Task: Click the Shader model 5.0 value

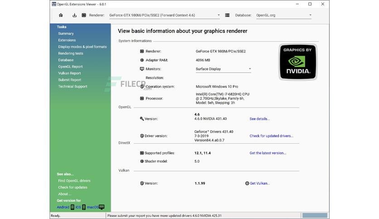Action: (197, 161)
